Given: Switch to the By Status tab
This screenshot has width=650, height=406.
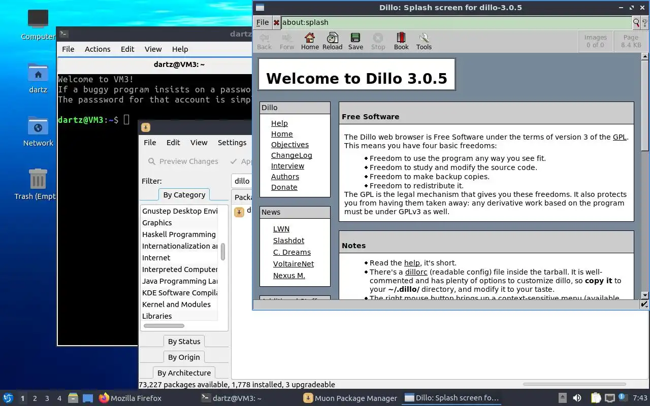Looking at the screenshot, I should coord(184,342).
